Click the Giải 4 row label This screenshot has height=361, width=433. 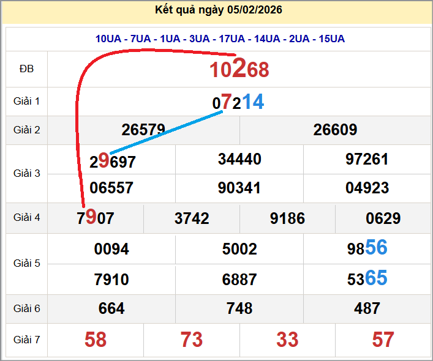(x=26, y=218)
